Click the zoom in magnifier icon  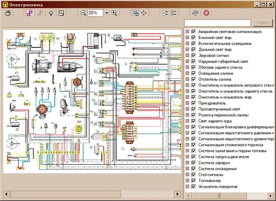click(114, 13)
